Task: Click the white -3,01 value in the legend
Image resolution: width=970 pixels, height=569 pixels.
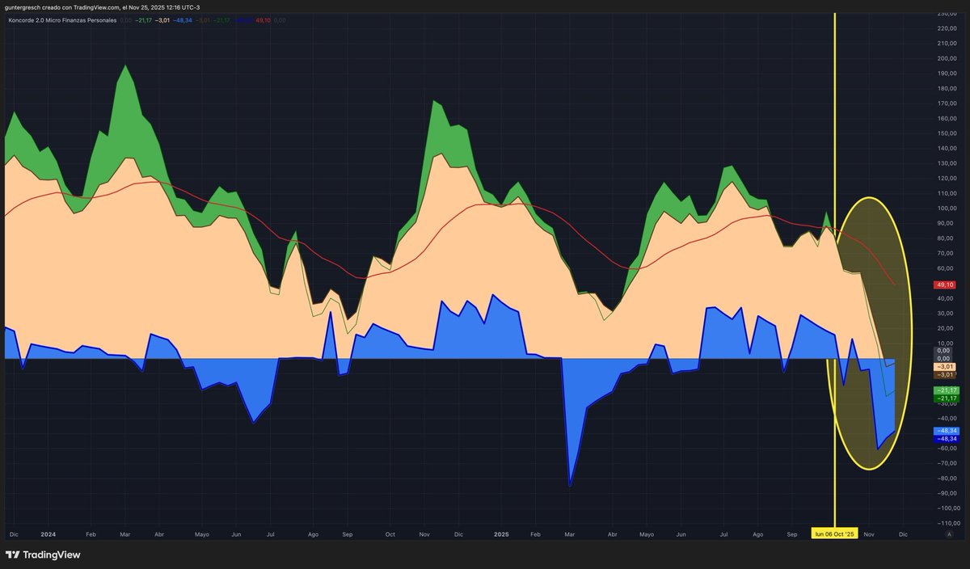Action: pyautogui.click(x=162, y=20)
